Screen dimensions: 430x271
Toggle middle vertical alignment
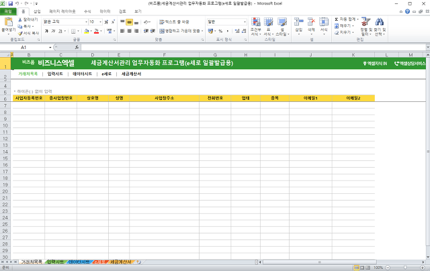click(x=130, y=22)
